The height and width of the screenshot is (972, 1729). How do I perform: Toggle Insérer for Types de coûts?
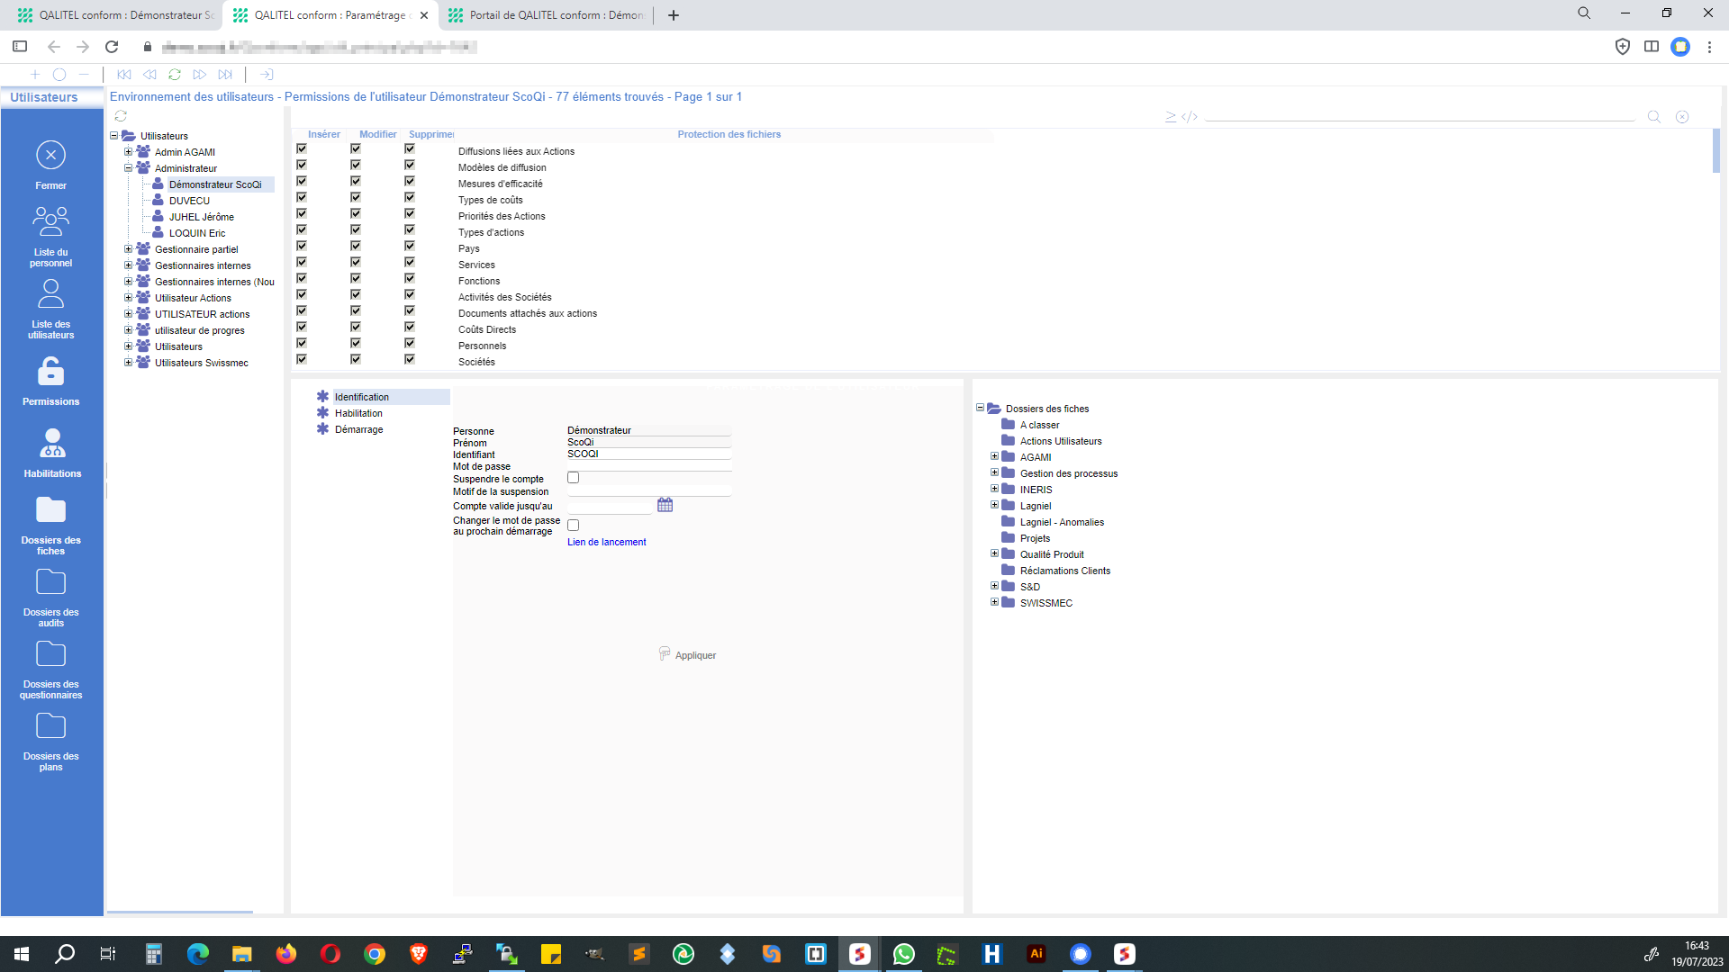302,198
